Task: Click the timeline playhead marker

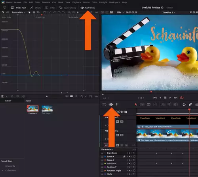Action: point(189,110)
